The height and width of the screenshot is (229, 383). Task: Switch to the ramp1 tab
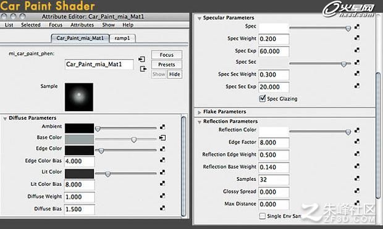122,38
